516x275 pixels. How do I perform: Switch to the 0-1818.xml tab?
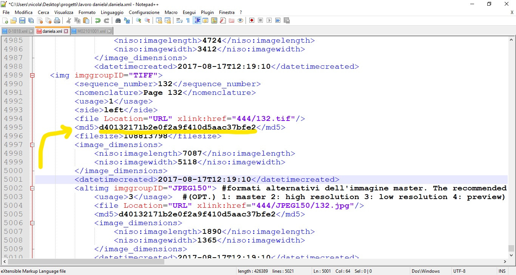click(18, 31)
